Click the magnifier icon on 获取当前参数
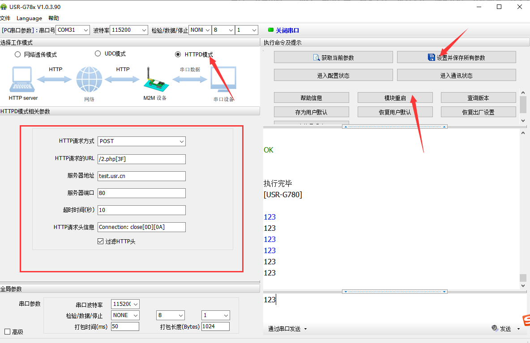Image resolution: width=530 pixels, height=343 pixels. (316, 57)
